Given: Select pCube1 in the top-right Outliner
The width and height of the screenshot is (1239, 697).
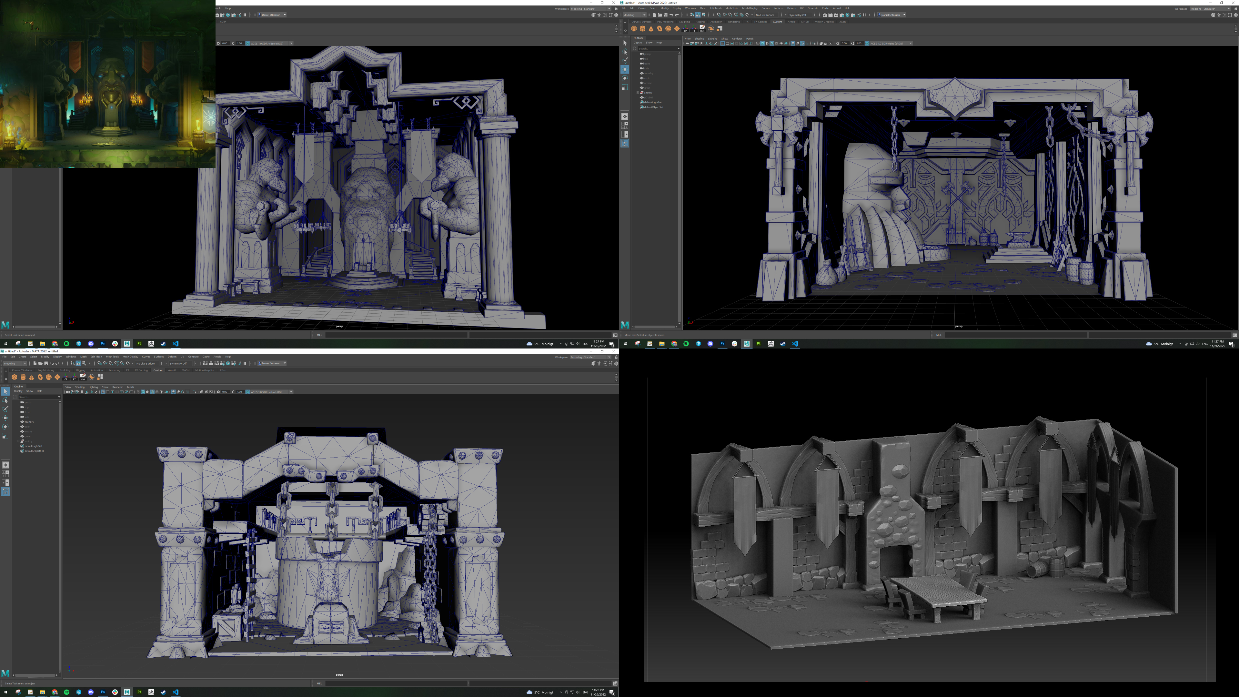Looking at the screenshot, I should (649, 97).
